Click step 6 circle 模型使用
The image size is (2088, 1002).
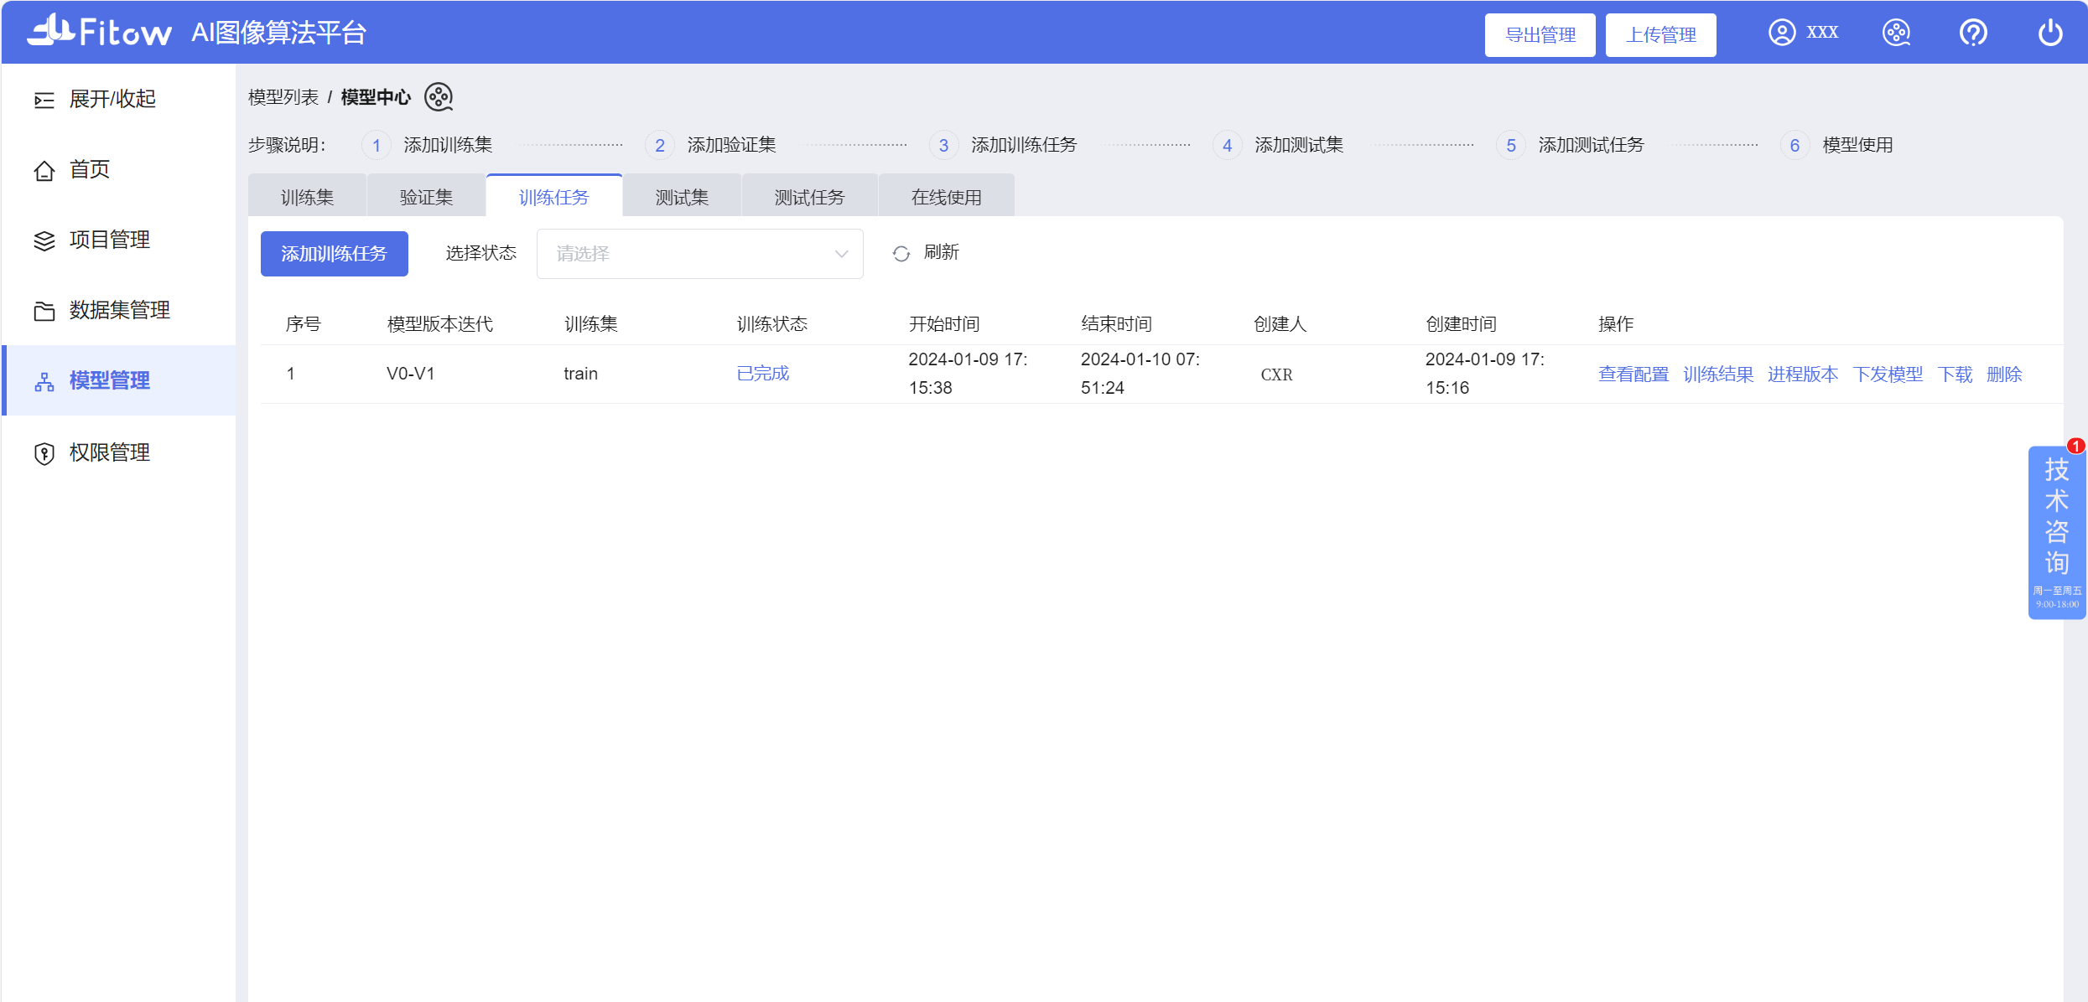tap(1795, 146)
